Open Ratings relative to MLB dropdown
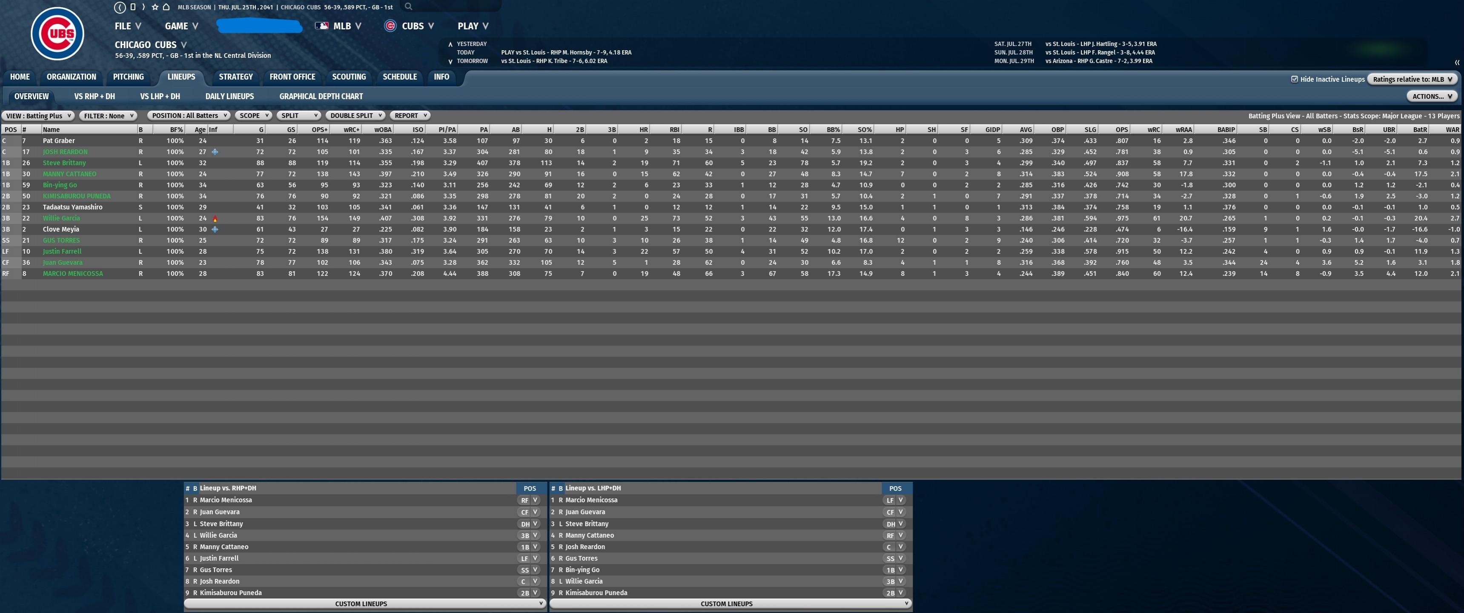Screen dimensions: 1464x613 point(1412,79)
